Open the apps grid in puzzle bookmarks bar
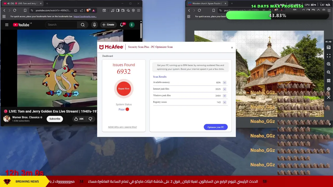The width and height of the screenshot is (333, 187). pyautogui.click(x=189, y=16)
